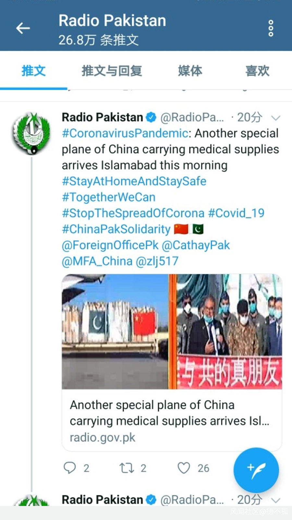Open the 喜欢 tab
Viewport: 292px width, 520px height.
pyautogui.click(x=257, y=71)
